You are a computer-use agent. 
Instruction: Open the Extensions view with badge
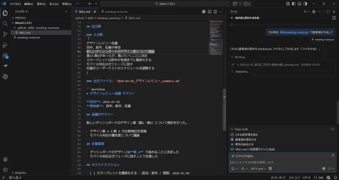pos(5,56)
